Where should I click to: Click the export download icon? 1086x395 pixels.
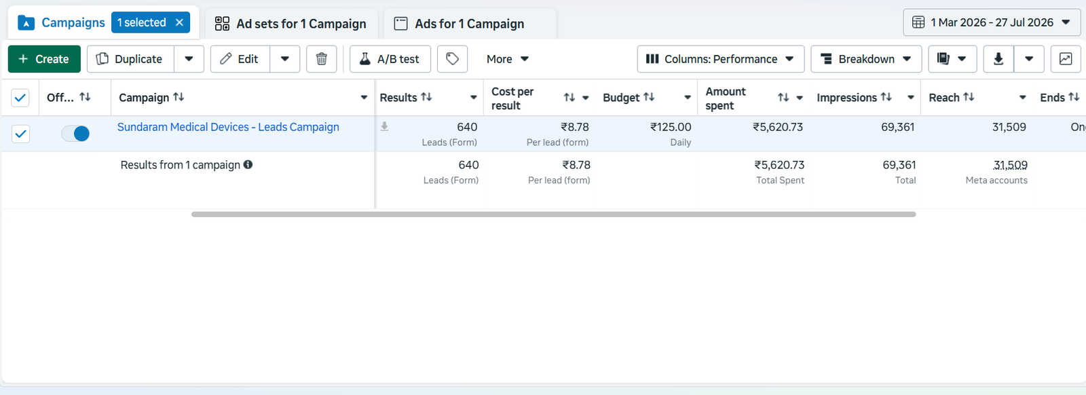pyautogui.click(x=998, y=59)
